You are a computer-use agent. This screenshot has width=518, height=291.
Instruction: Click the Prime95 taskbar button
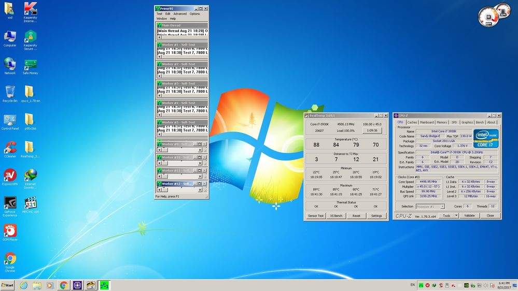104,285
